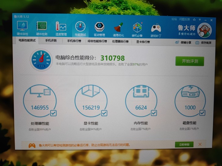This screenshot has width=222, height=166.
Task: Open the 论坛 forum link
Action: pyautogui.click(x=174, y=19)
